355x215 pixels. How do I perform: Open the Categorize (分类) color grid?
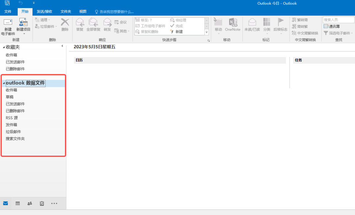pos(267,22)
